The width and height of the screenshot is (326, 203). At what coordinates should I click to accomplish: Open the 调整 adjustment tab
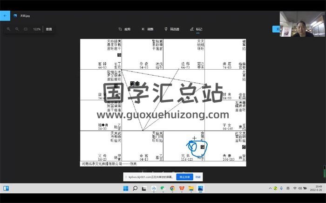148,29
